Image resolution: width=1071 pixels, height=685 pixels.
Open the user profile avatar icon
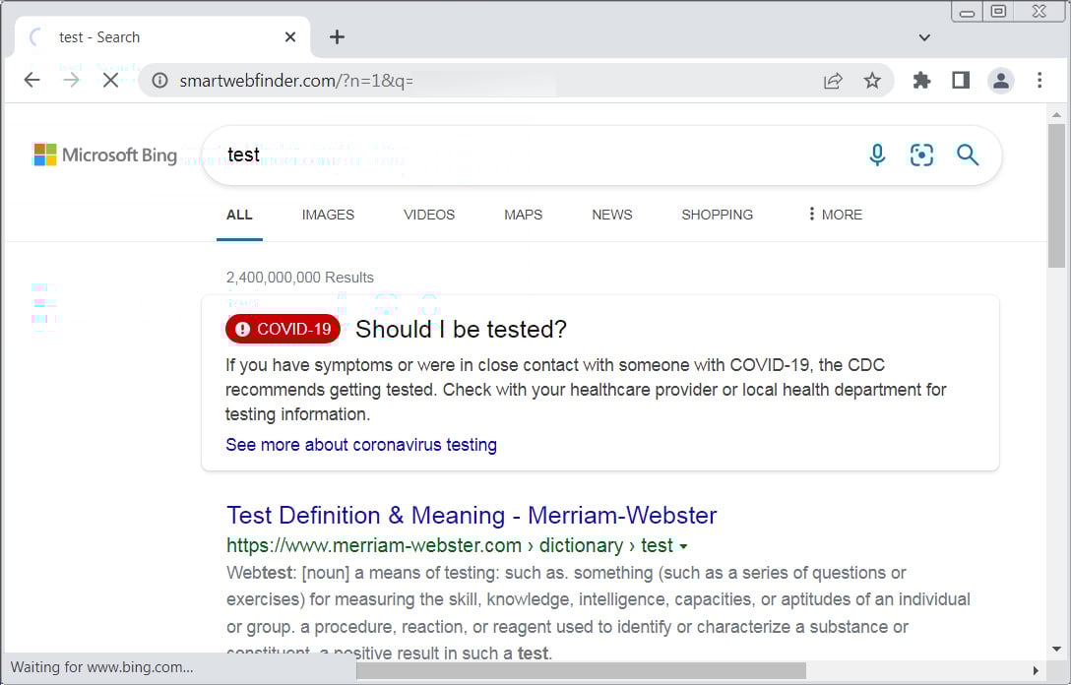[x=1001, y=81]
